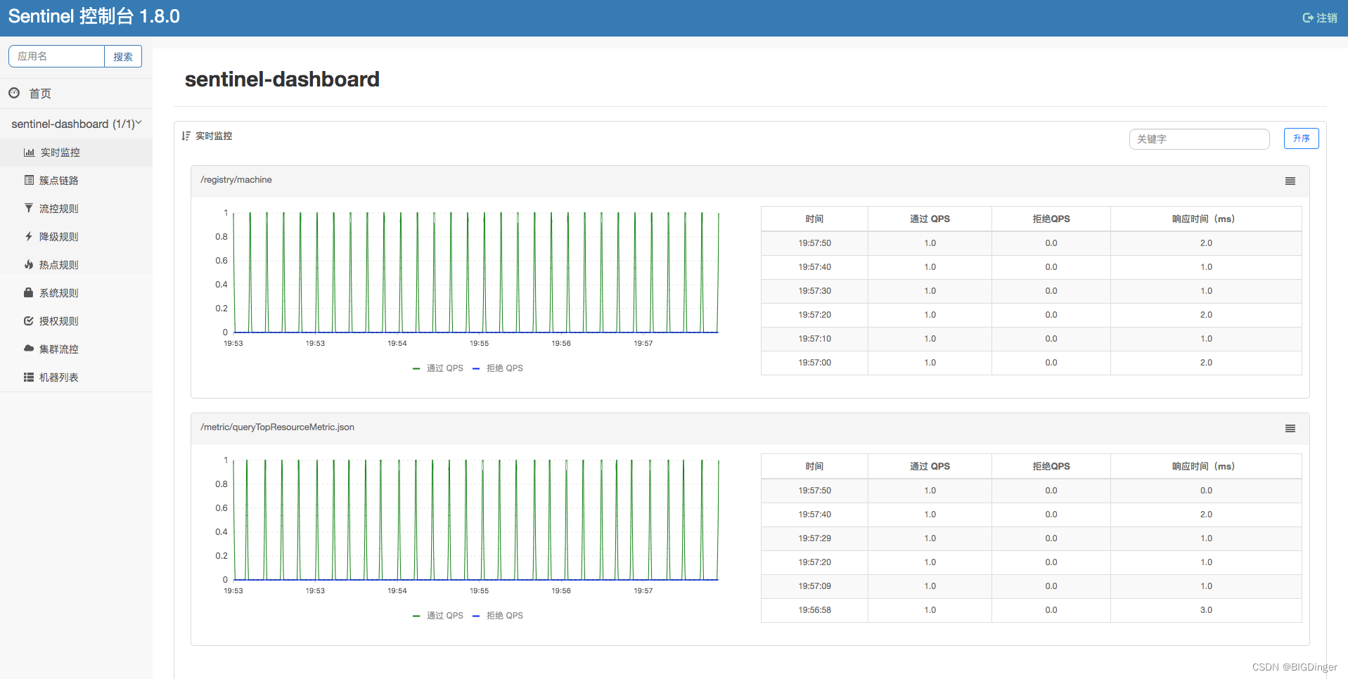Screen dimensions: 1348x679
Task: Click the sort icon beside 实时监控 header
Action: pyautogui.click(x=186, y=136)
